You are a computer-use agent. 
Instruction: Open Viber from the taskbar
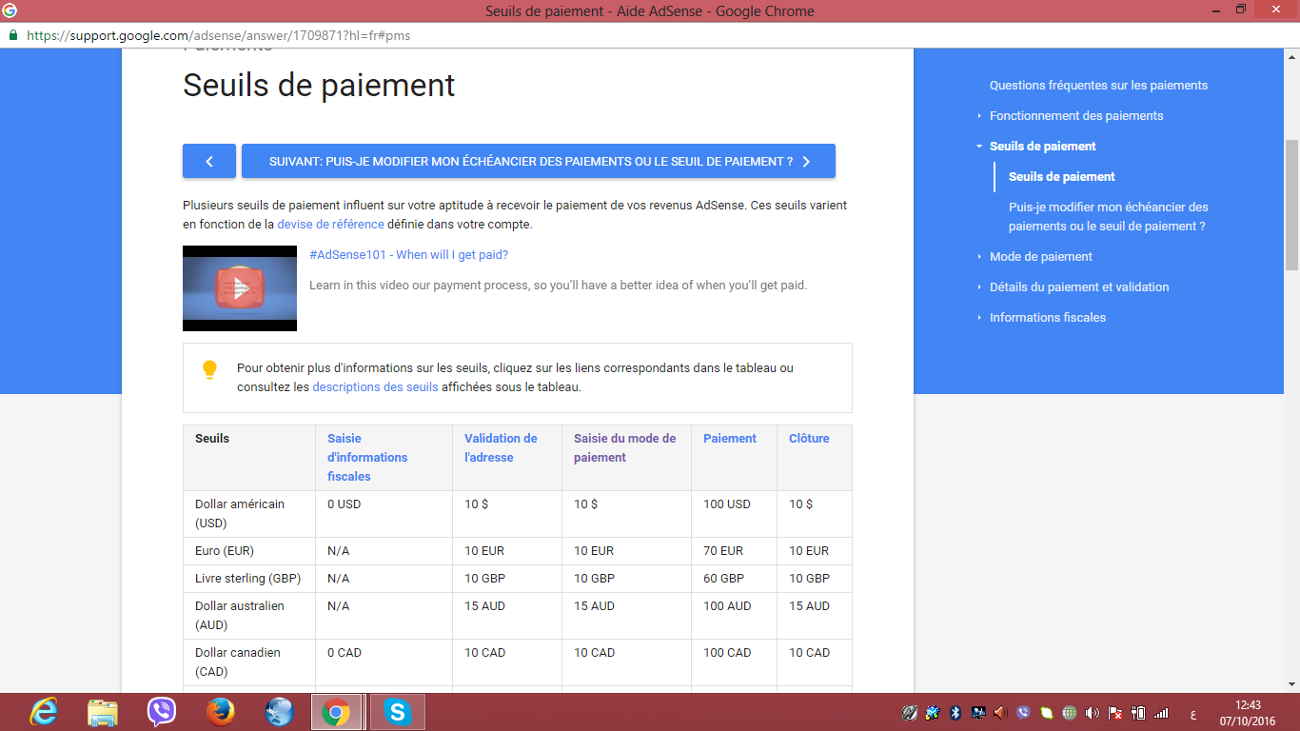coord(162,712)
